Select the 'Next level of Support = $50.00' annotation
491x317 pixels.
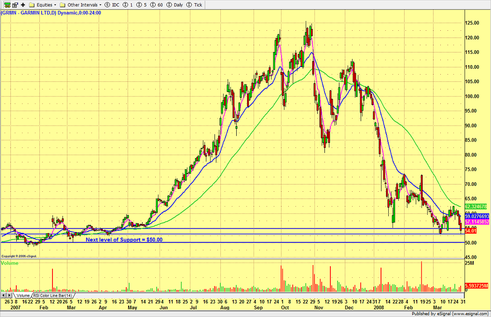(x=124, y=240)
